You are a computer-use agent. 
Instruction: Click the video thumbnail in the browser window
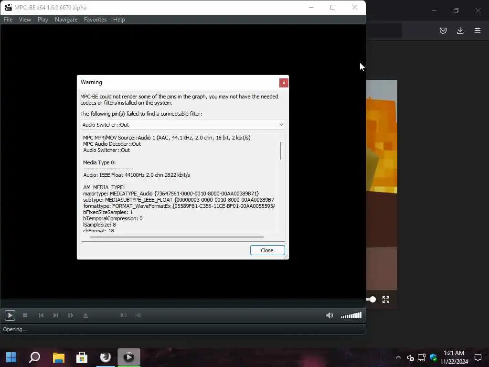382,185
